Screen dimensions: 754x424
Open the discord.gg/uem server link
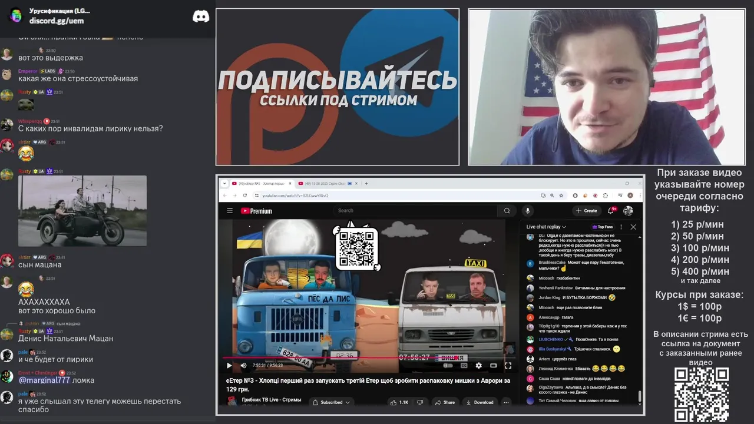coord(57,21)
